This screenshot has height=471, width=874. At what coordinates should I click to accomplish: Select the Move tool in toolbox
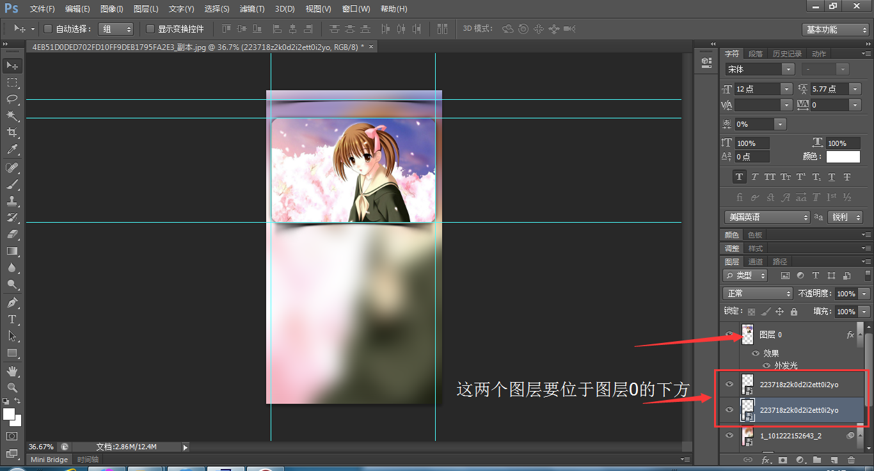[12, 66]
